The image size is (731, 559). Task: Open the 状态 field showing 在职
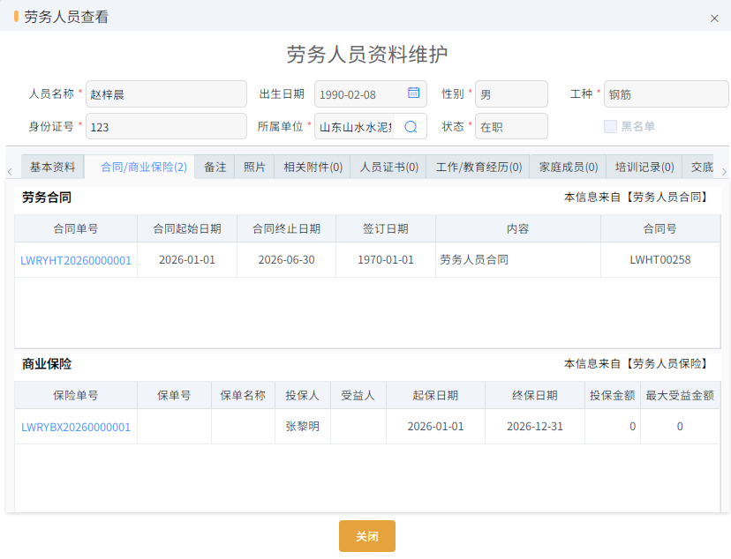(511, 126)
